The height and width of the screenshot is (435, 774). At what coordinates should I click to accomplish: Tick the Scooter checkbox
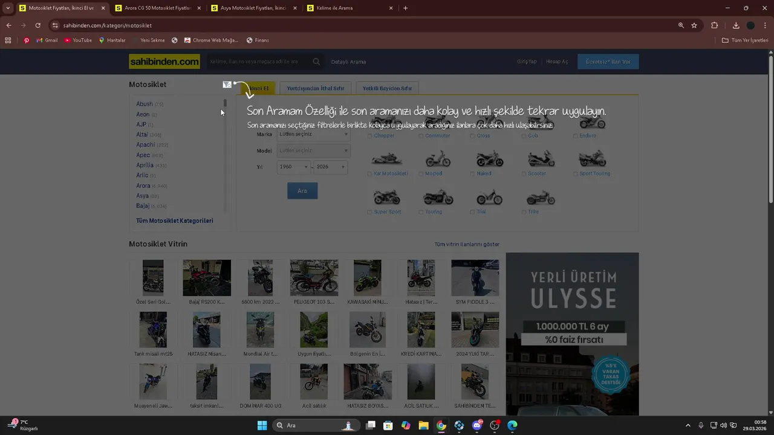point(524,174)
